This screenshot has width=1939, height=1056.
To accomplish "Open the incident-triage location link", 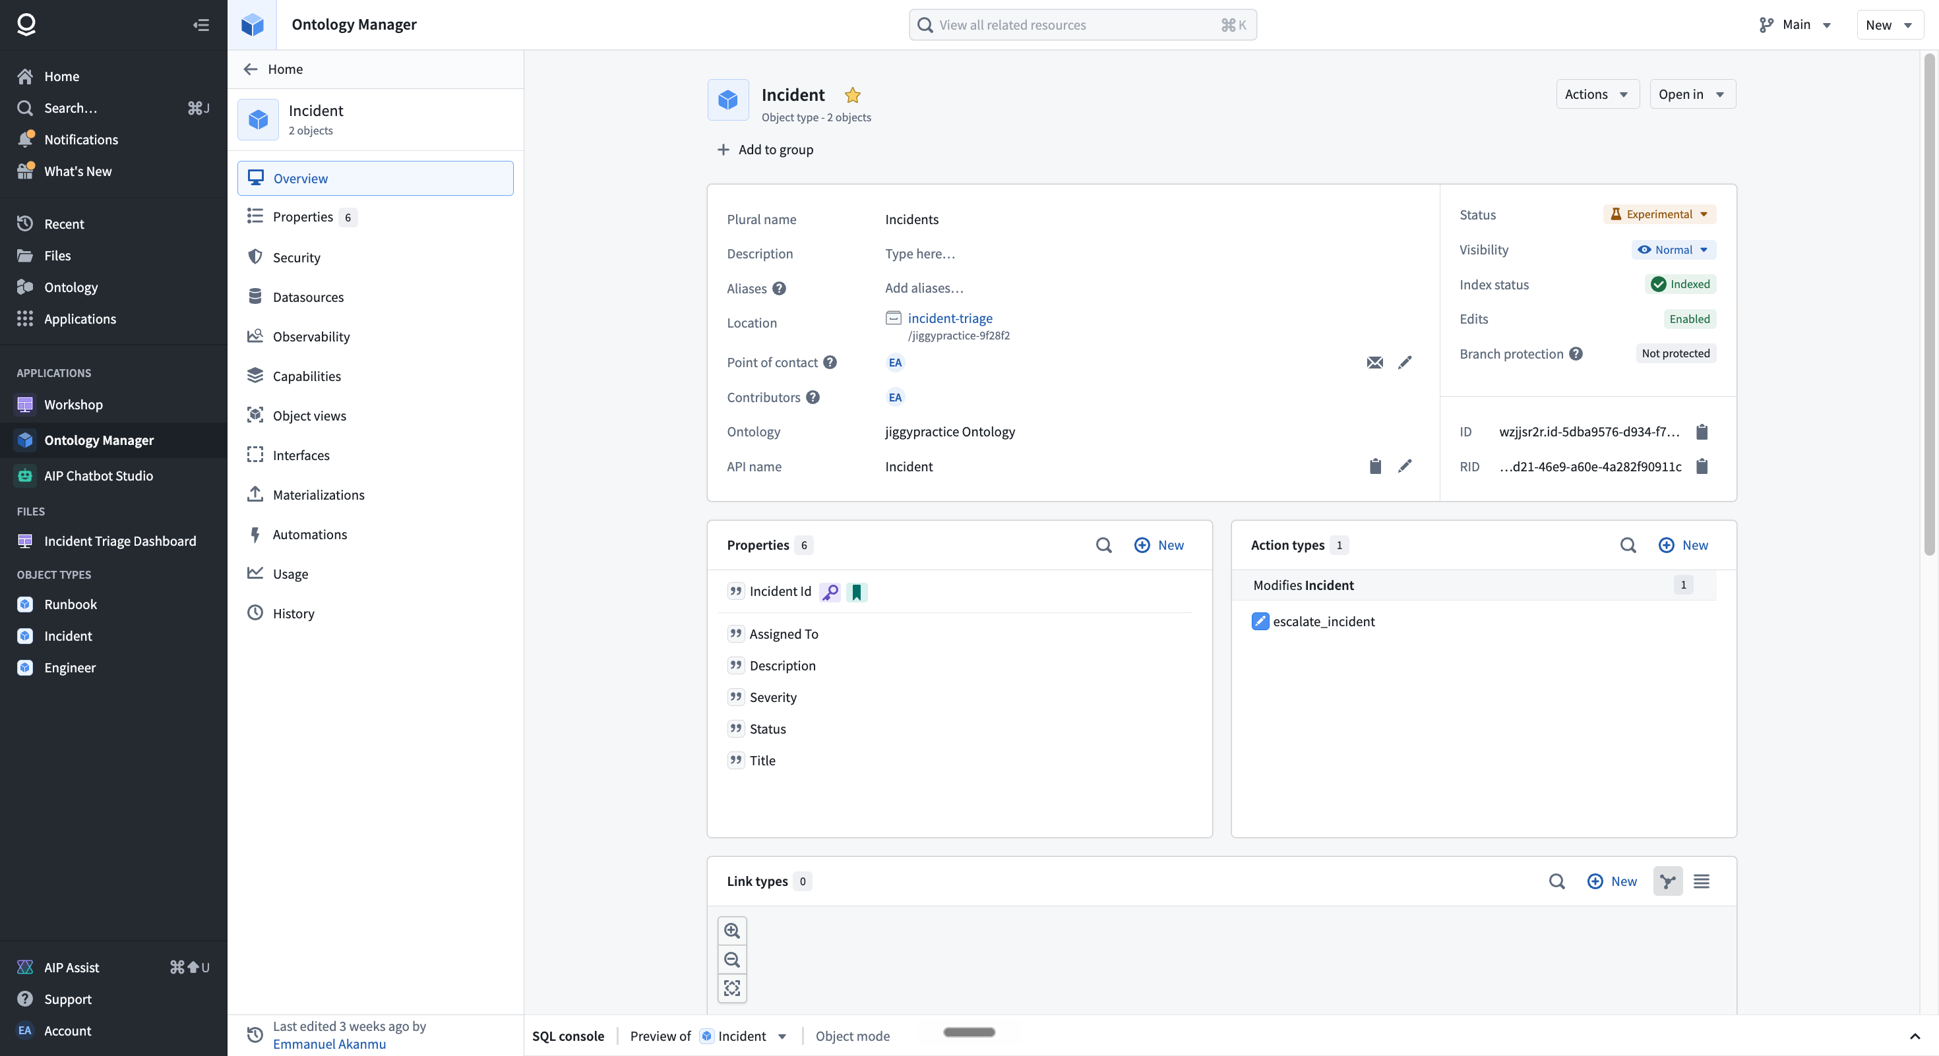I will click(950, 318).
